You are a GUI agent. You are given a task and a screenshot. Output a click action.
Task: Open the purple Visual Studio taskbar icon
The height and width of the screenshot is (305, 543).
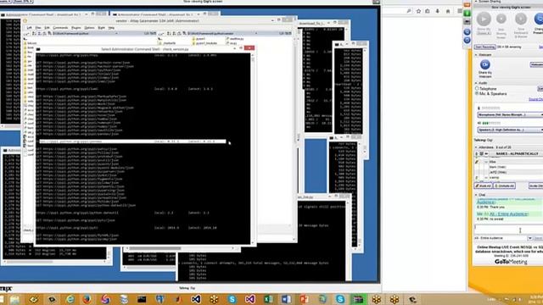tap(250, 299)
